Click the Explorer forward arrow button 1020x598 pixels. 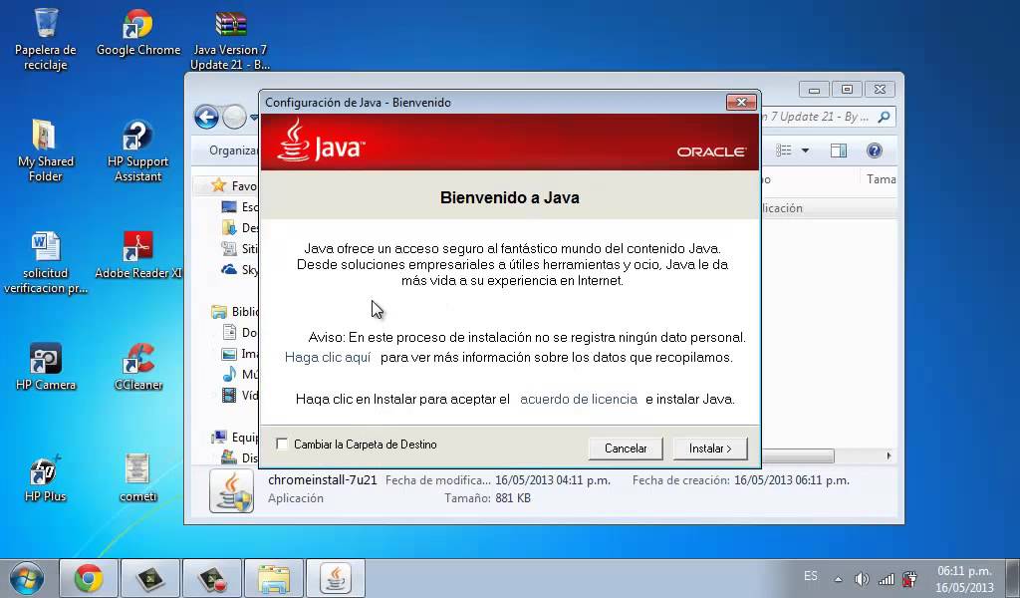tap(234, 118)
